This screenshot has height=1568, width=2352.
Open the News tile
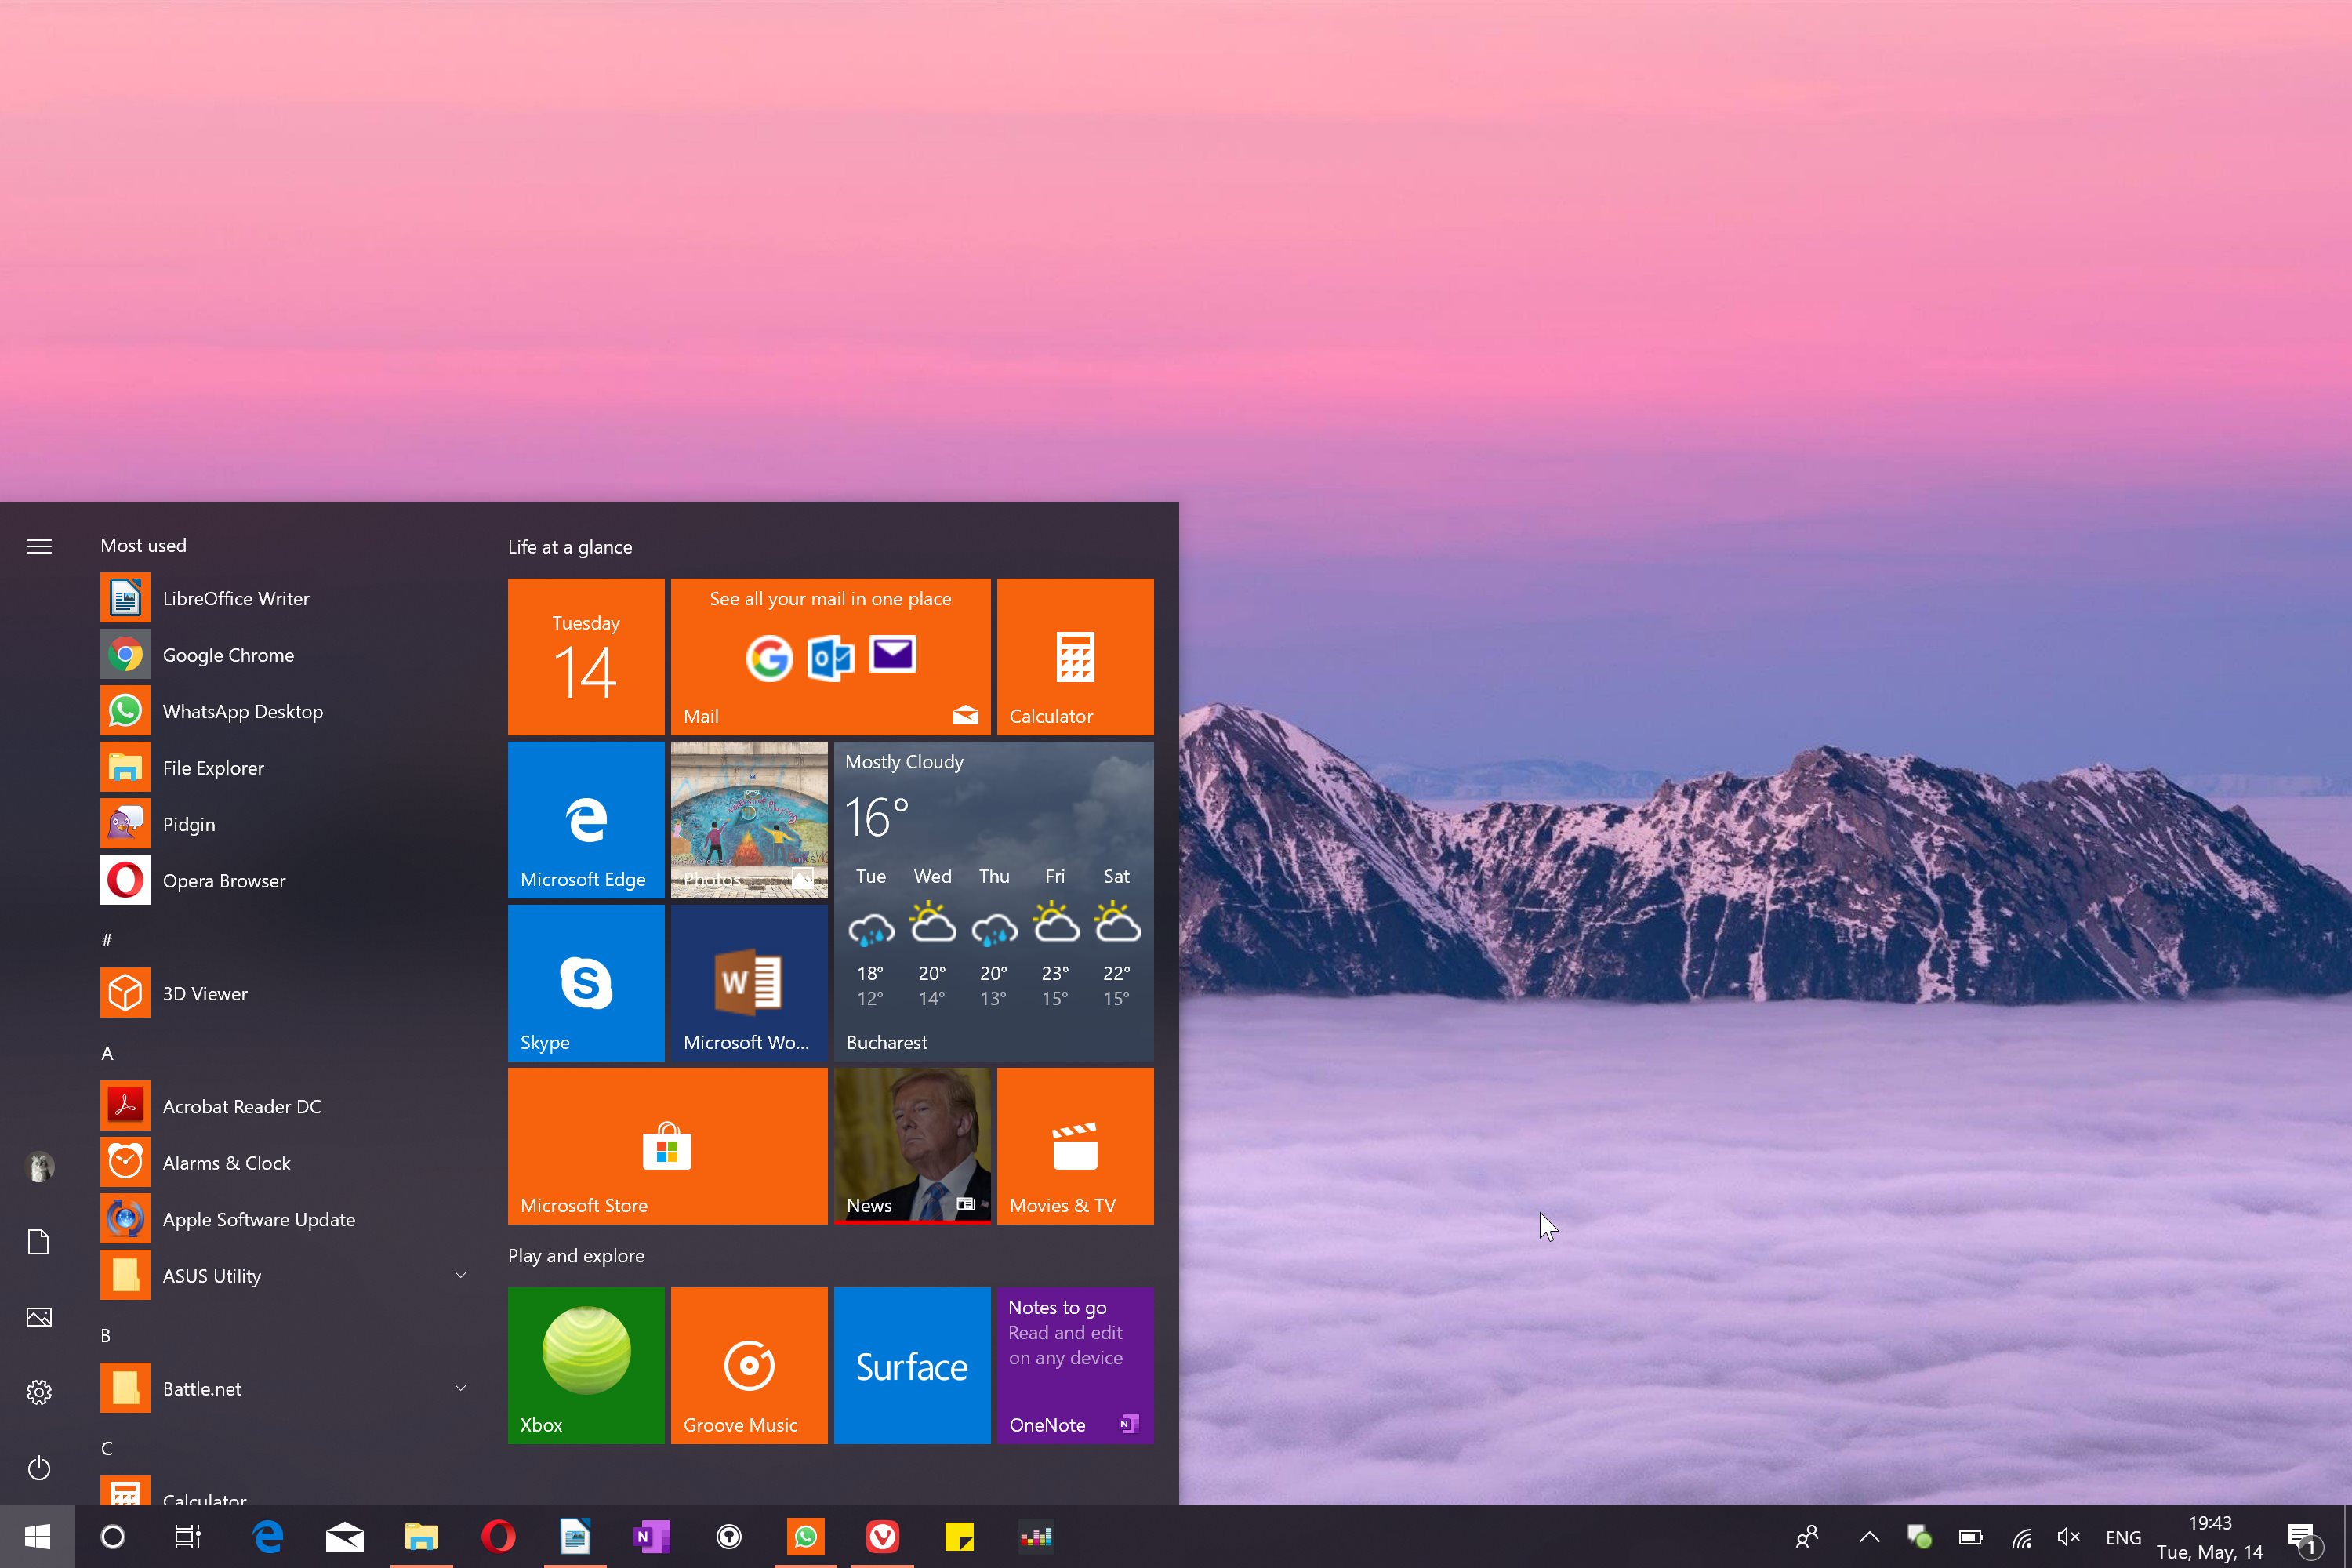click(912, 1146)
